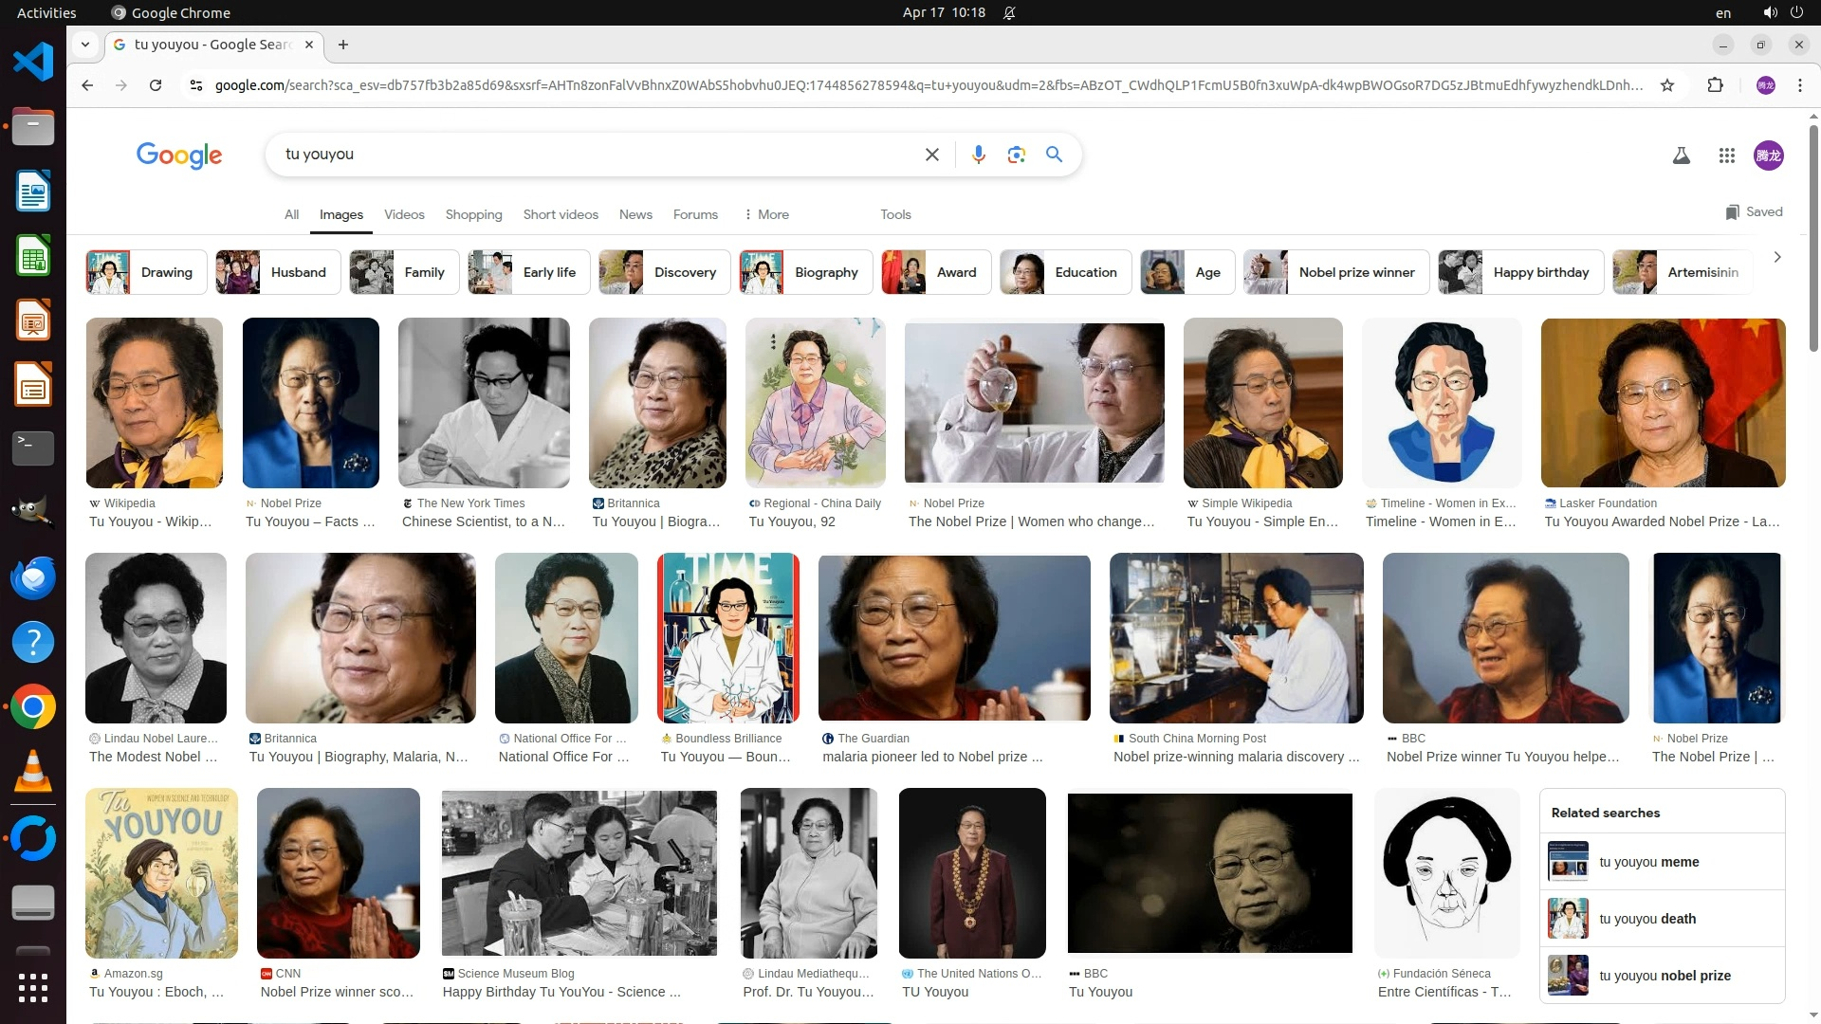This screenshot has height=1024, width=1821.
Task: Click related search tu youyou meme
Action: tap(1662, 862)
